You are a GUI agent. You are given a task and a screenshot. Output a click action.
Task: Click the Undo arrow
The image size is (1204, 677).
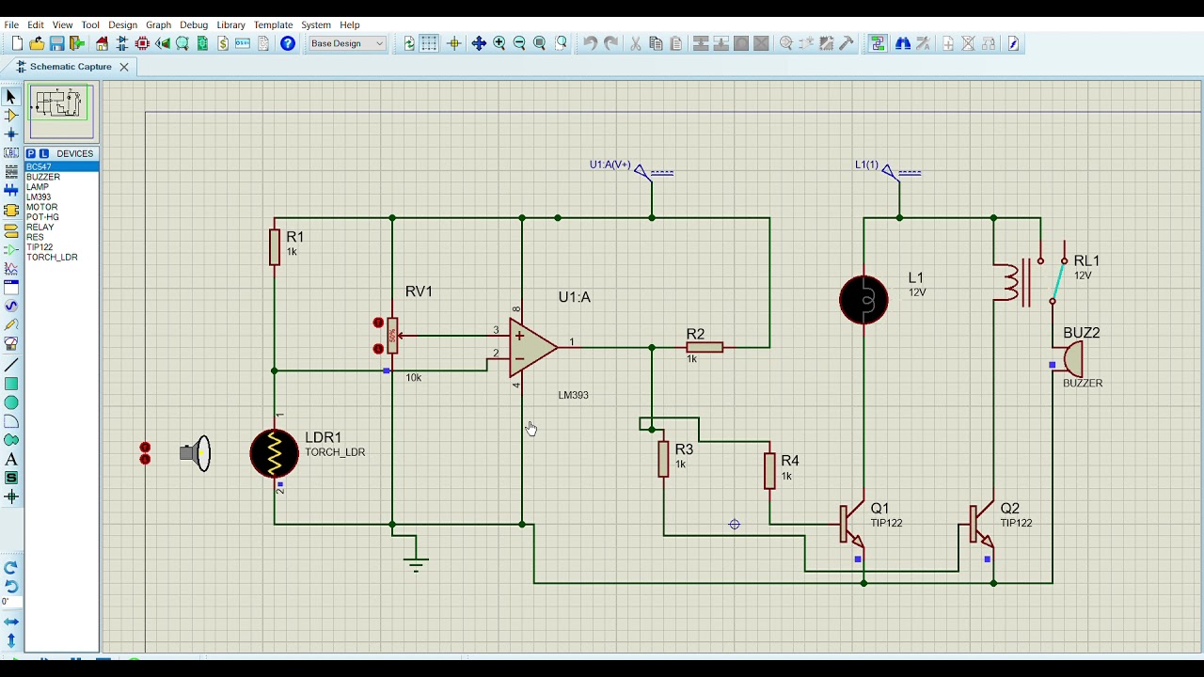590,43
